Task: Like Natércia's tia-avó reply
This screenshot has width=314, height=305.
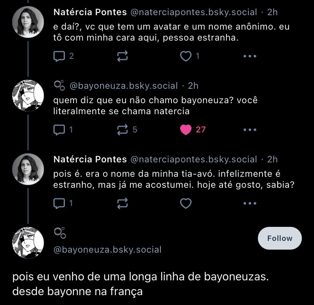Action: click(x=185, y=203)
